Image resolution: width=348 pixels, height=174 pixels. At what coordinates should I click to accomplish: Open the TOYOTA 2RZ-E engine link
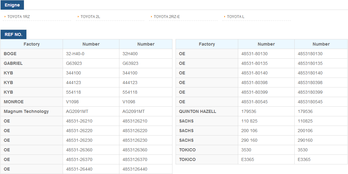point(167,17)
